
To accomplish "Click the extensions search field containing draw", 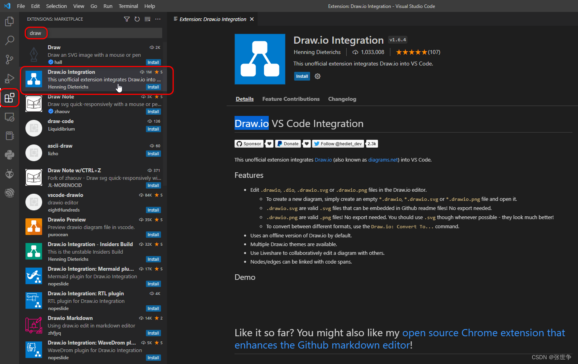I will click(x=94, y=33).
